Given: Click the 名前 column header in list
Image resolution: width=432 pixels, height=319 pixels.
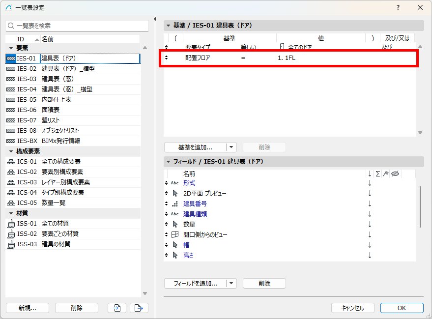Looking at the screenshot, I should point(90,39).
